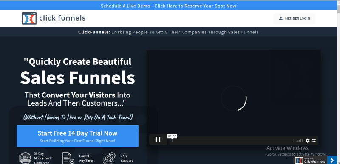Image resolution: width=340 pixels, height=164 pixels.
Task: Click '(Without Having To Hire or Rely' text
Action: click(x=78, y=117)
